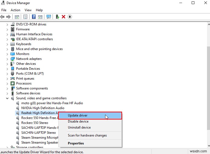Select Realtek High Definition Audio device
This screenshot has height=154, width=210.
point(39,113)
